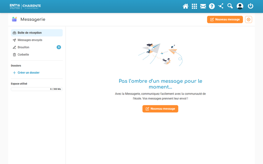This screenshot has height=164, width=263.
Task: Click the Espace utilisé storage progress bar
Action: [x=37, y=89]
